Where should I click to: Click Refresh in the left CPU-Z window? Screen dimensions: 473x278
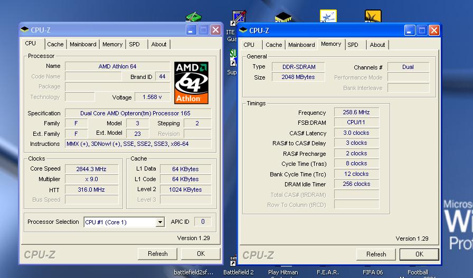pos(157,254)
